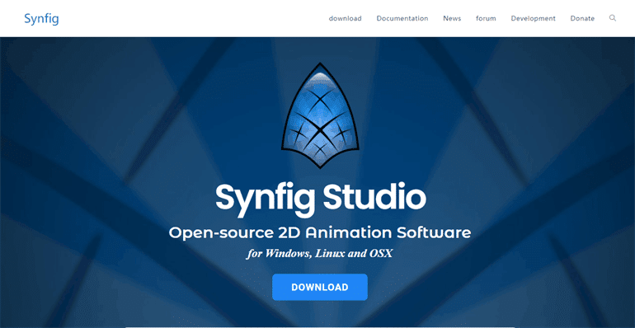Viewport: 635px width, 328px height.
Task: Click 'Open-source 2D Animation Software' text
Action: point(320,233)
